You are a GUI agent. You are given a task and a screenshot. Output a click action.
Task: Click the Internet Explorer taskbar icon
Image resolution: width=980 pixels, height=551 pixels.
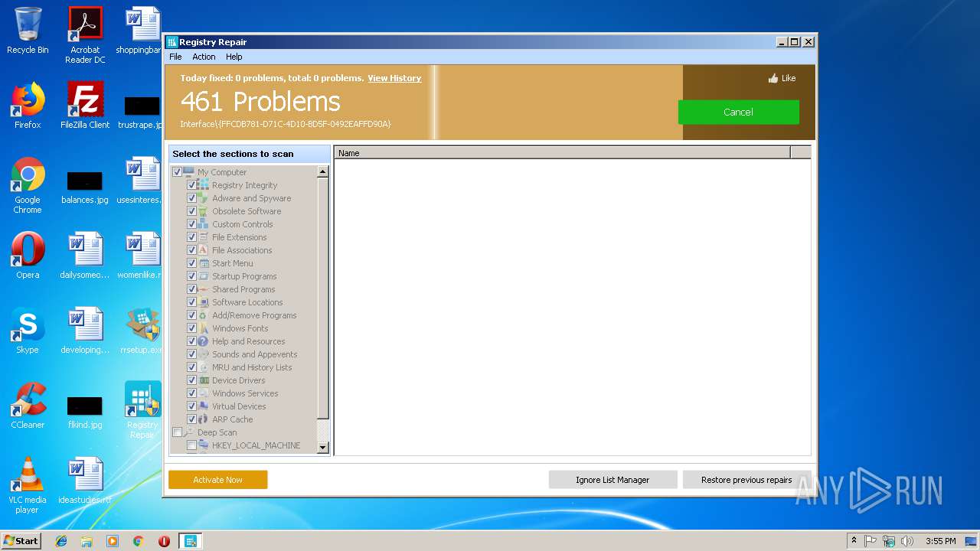[61, 541]
